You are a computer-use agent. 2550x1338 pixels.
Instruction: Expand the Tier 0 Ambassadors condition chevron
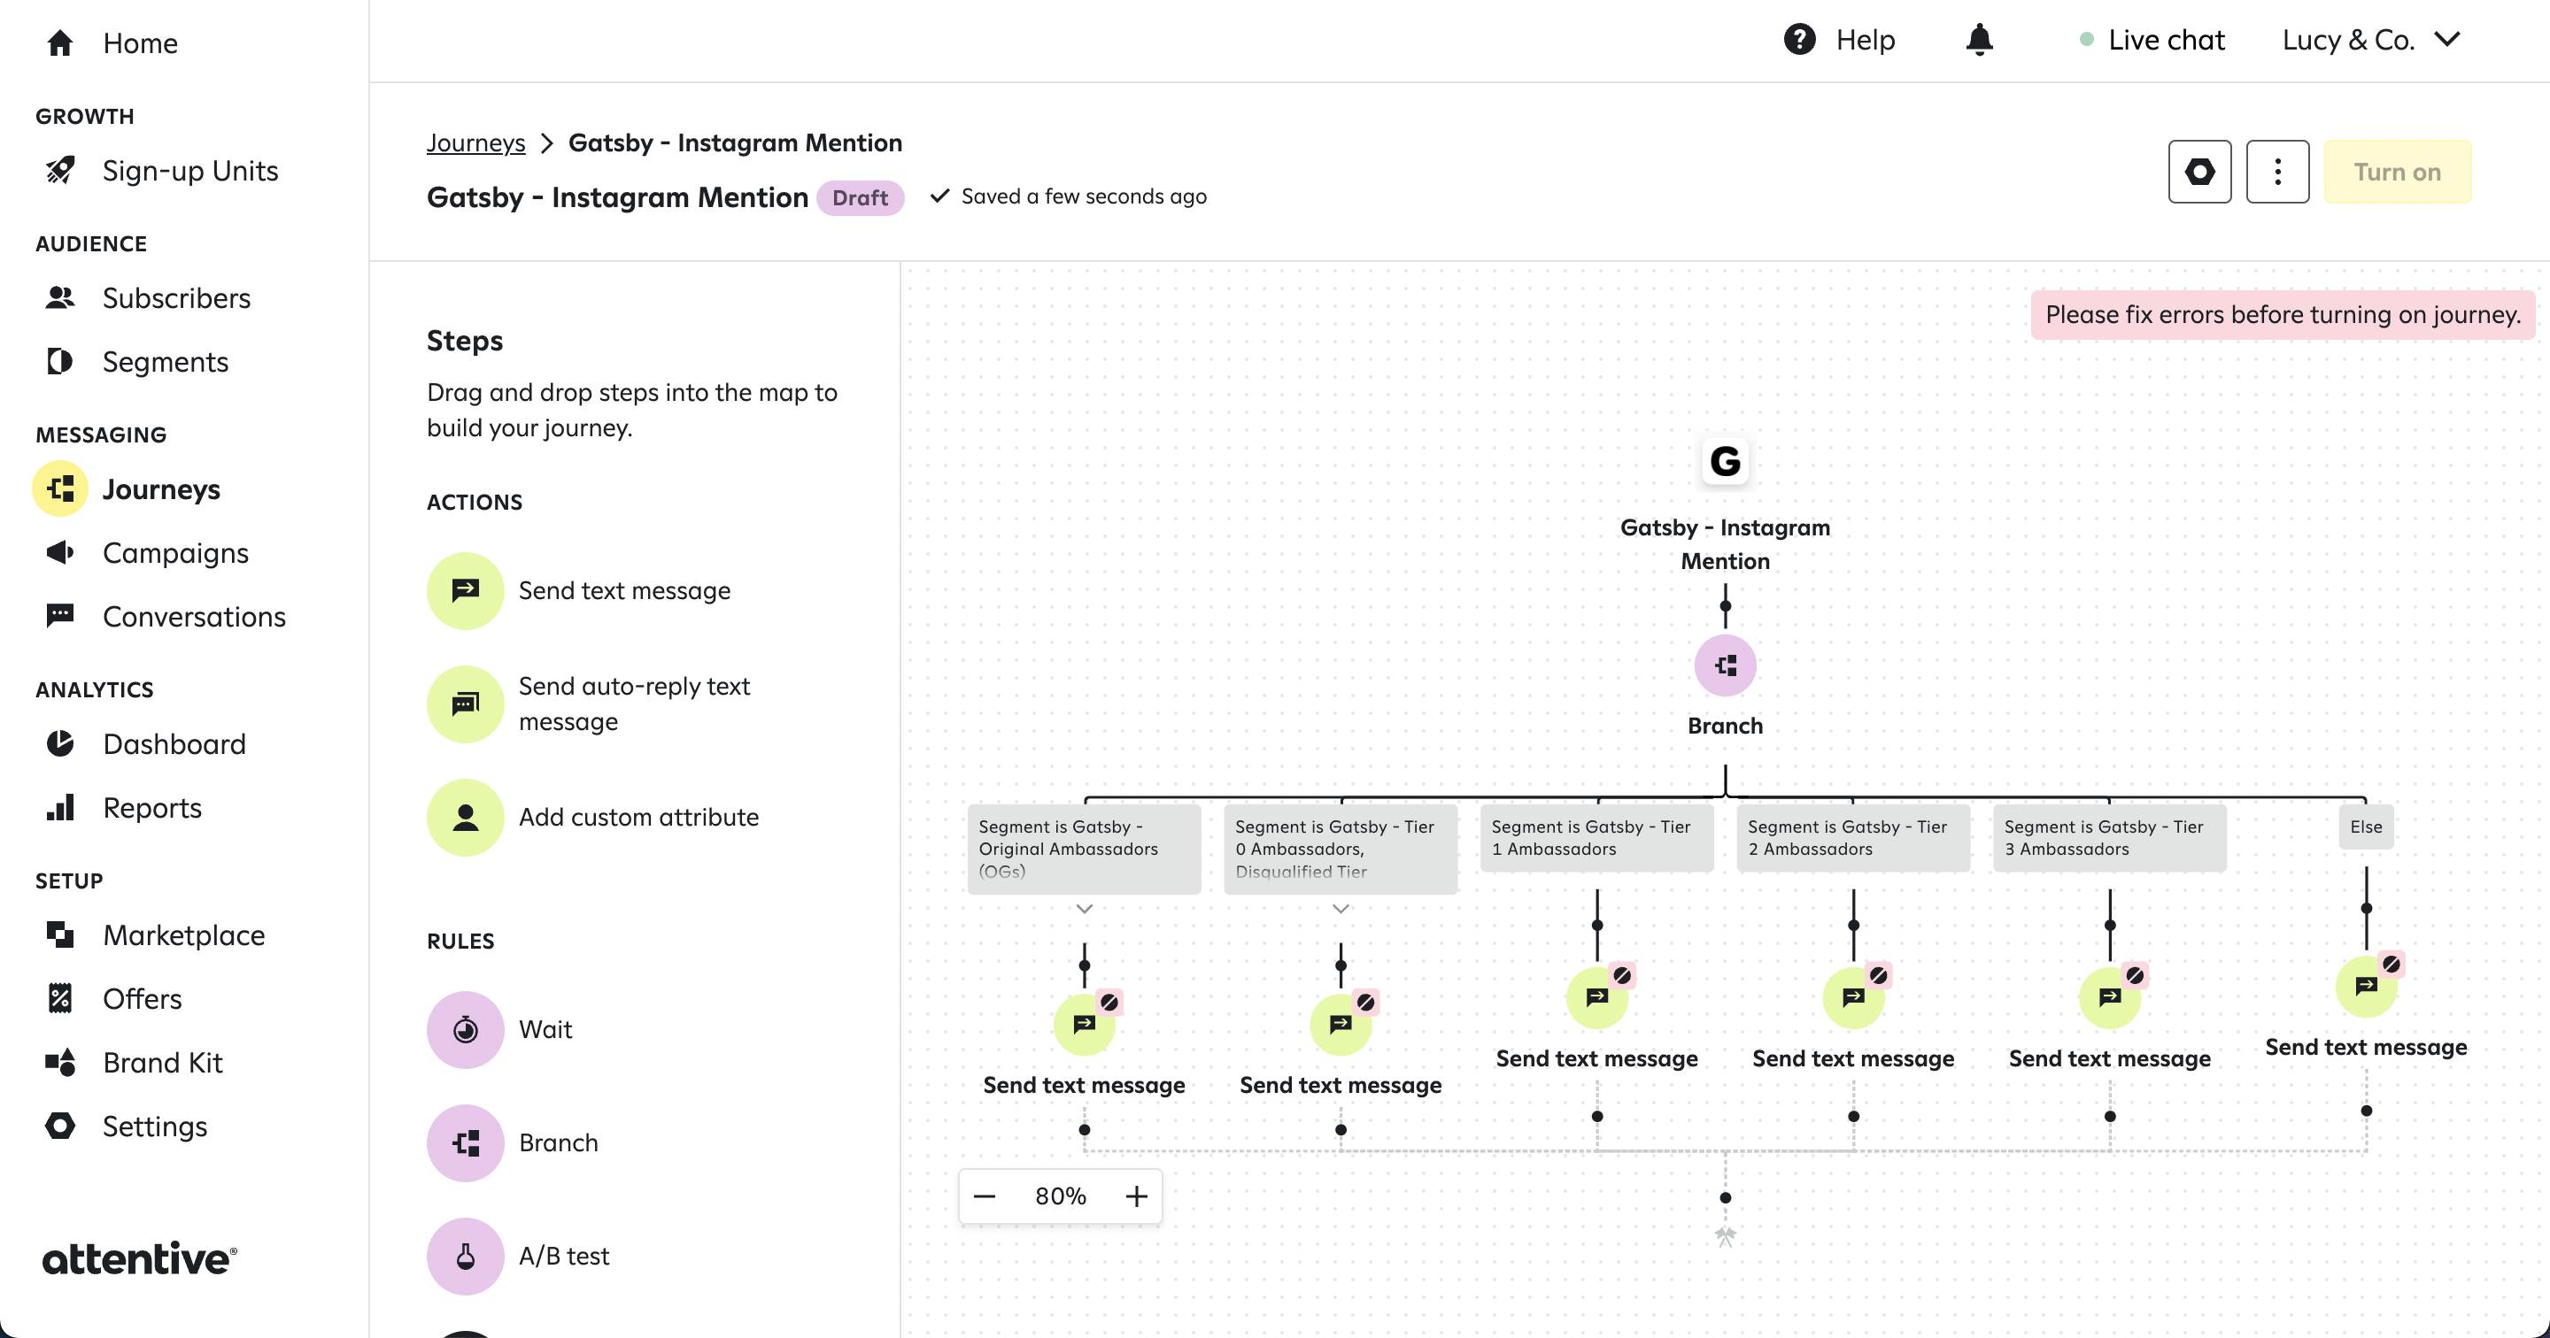pyautogui.click(x=1341, y=909)
